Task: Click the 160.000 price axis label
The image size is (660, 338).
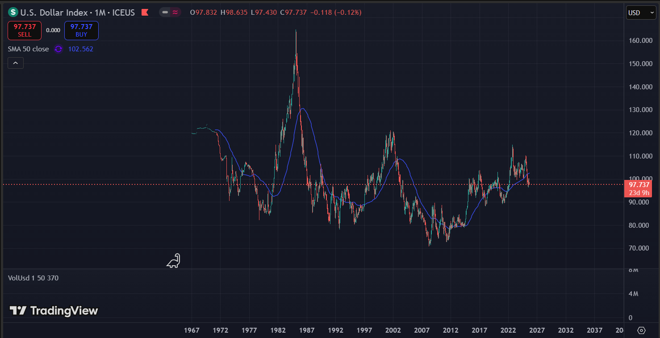Action: (640, 41)
